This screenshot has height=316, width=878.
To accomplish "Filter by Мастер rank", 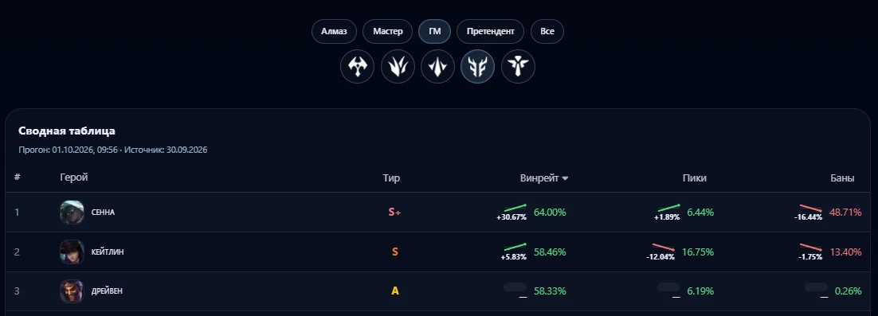I will pyautogui.click(x=387, y=31).
